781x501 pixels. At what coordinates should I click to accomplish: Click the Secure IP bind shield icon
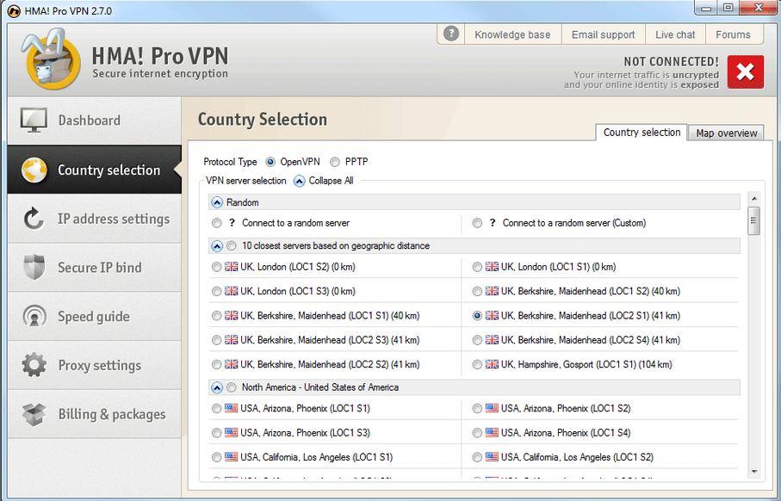[x=34, y=268]
